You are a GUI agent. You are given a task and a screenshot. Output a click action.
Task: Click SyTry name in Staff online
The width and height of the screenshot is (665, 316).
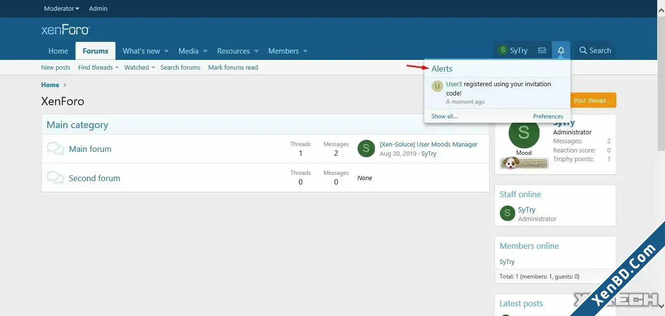click(527, 209)
